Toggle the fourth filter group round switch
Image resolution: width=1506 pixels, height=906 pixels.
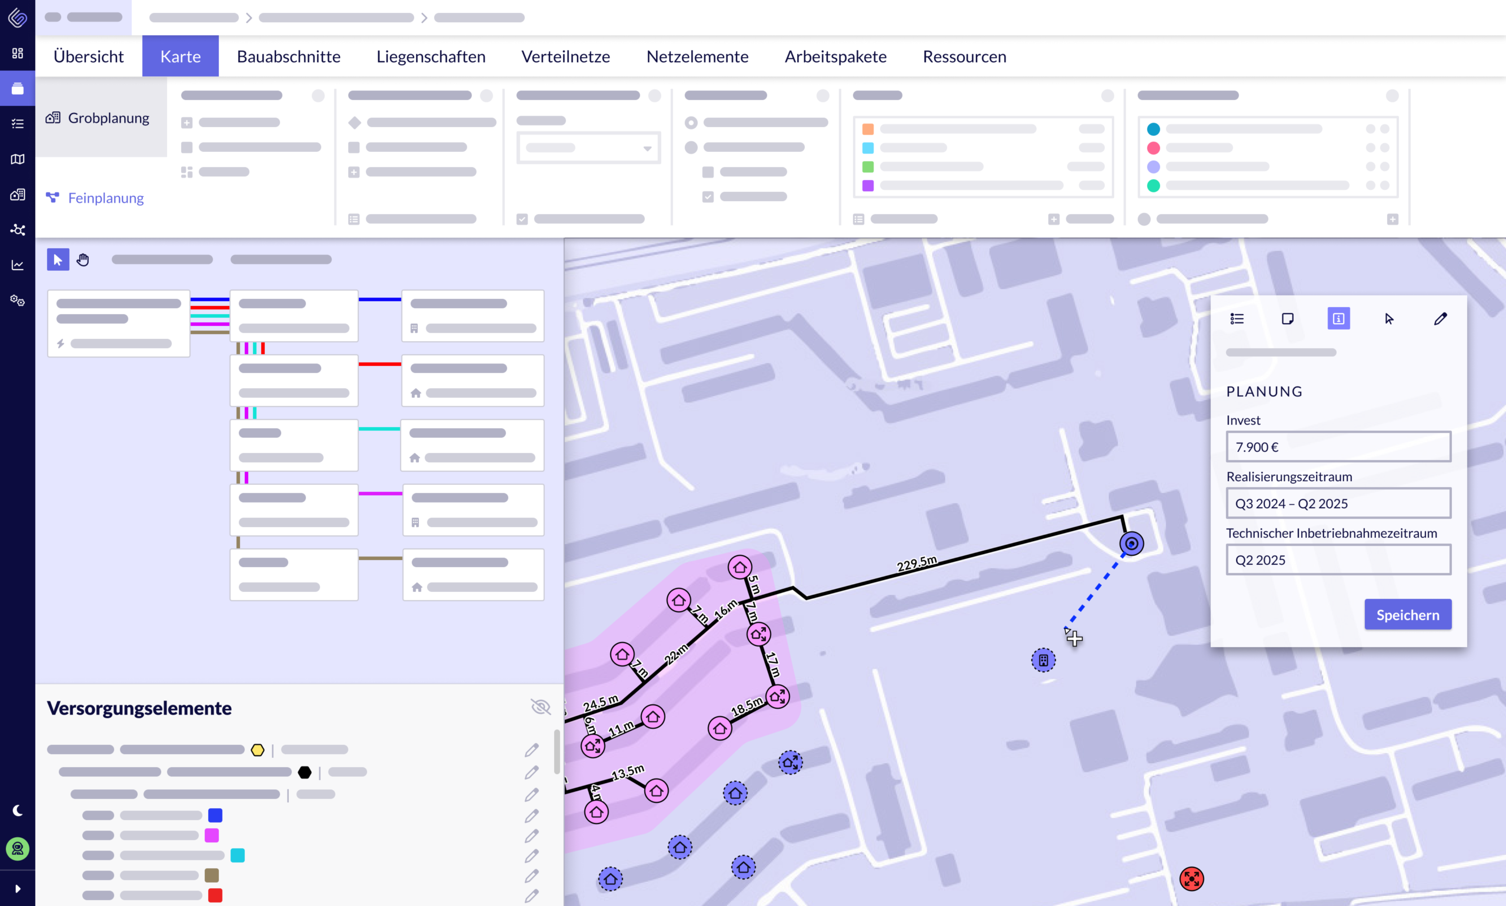[x=823, y=95]
